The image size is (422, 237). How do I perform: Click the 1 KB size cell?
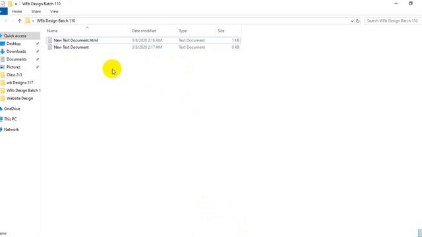click(x=235, y=40)
